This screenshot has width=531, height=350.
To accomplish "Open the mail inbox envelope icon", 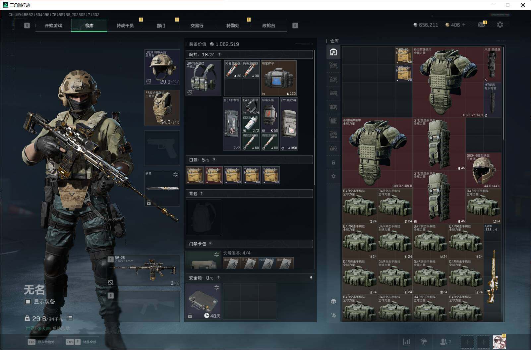I will [482, 25].
